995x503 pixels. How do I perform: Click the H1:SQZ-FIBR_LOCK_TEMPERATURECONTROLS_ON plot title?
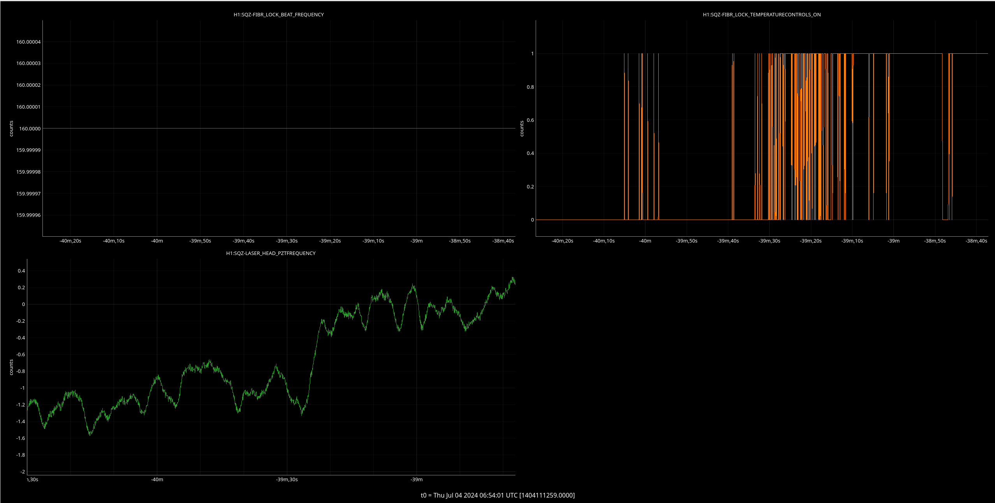(762, 14)
